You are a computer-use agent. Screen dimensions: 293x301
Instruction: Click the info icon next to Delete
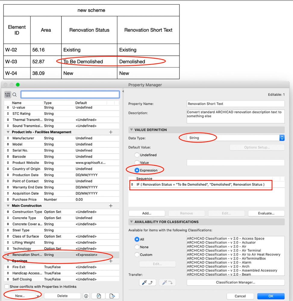coord(86,296)
